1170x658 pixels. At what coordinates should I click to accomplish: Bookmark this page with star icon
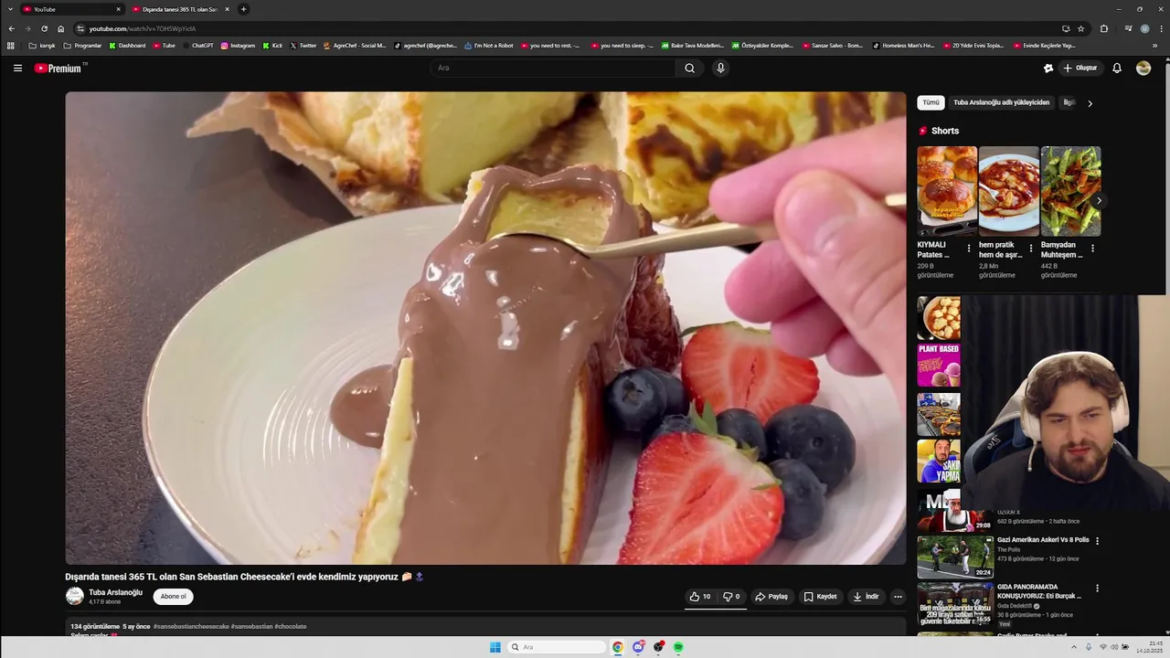tap(1080, 28)
